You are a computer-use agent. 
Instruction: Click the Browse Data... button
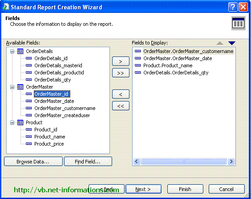[33, 162]
